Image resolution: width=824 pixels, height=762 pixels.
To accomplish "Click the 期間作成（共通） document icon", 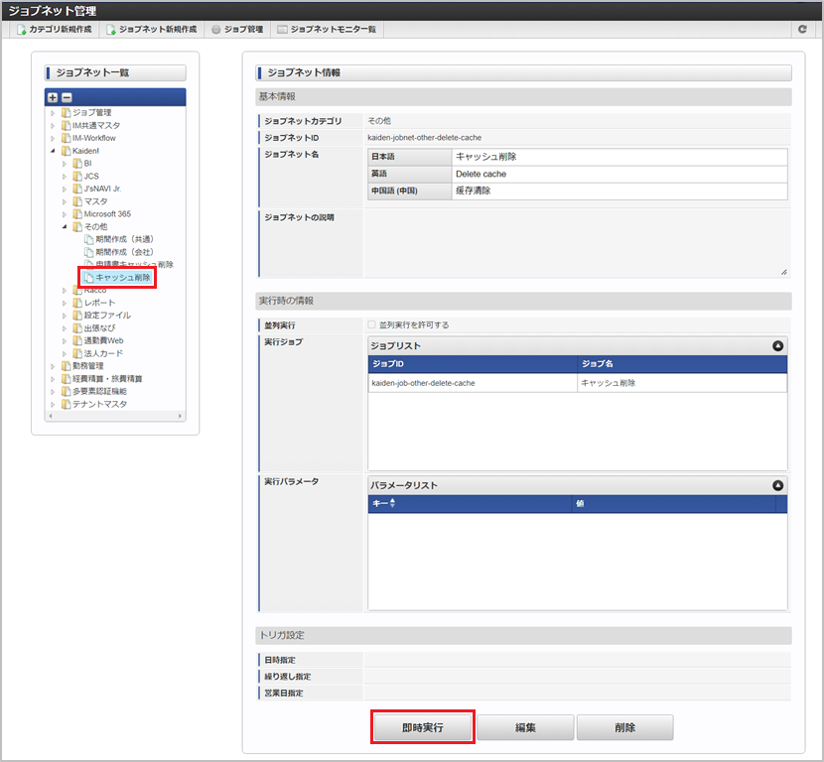I will pos(88,239).
